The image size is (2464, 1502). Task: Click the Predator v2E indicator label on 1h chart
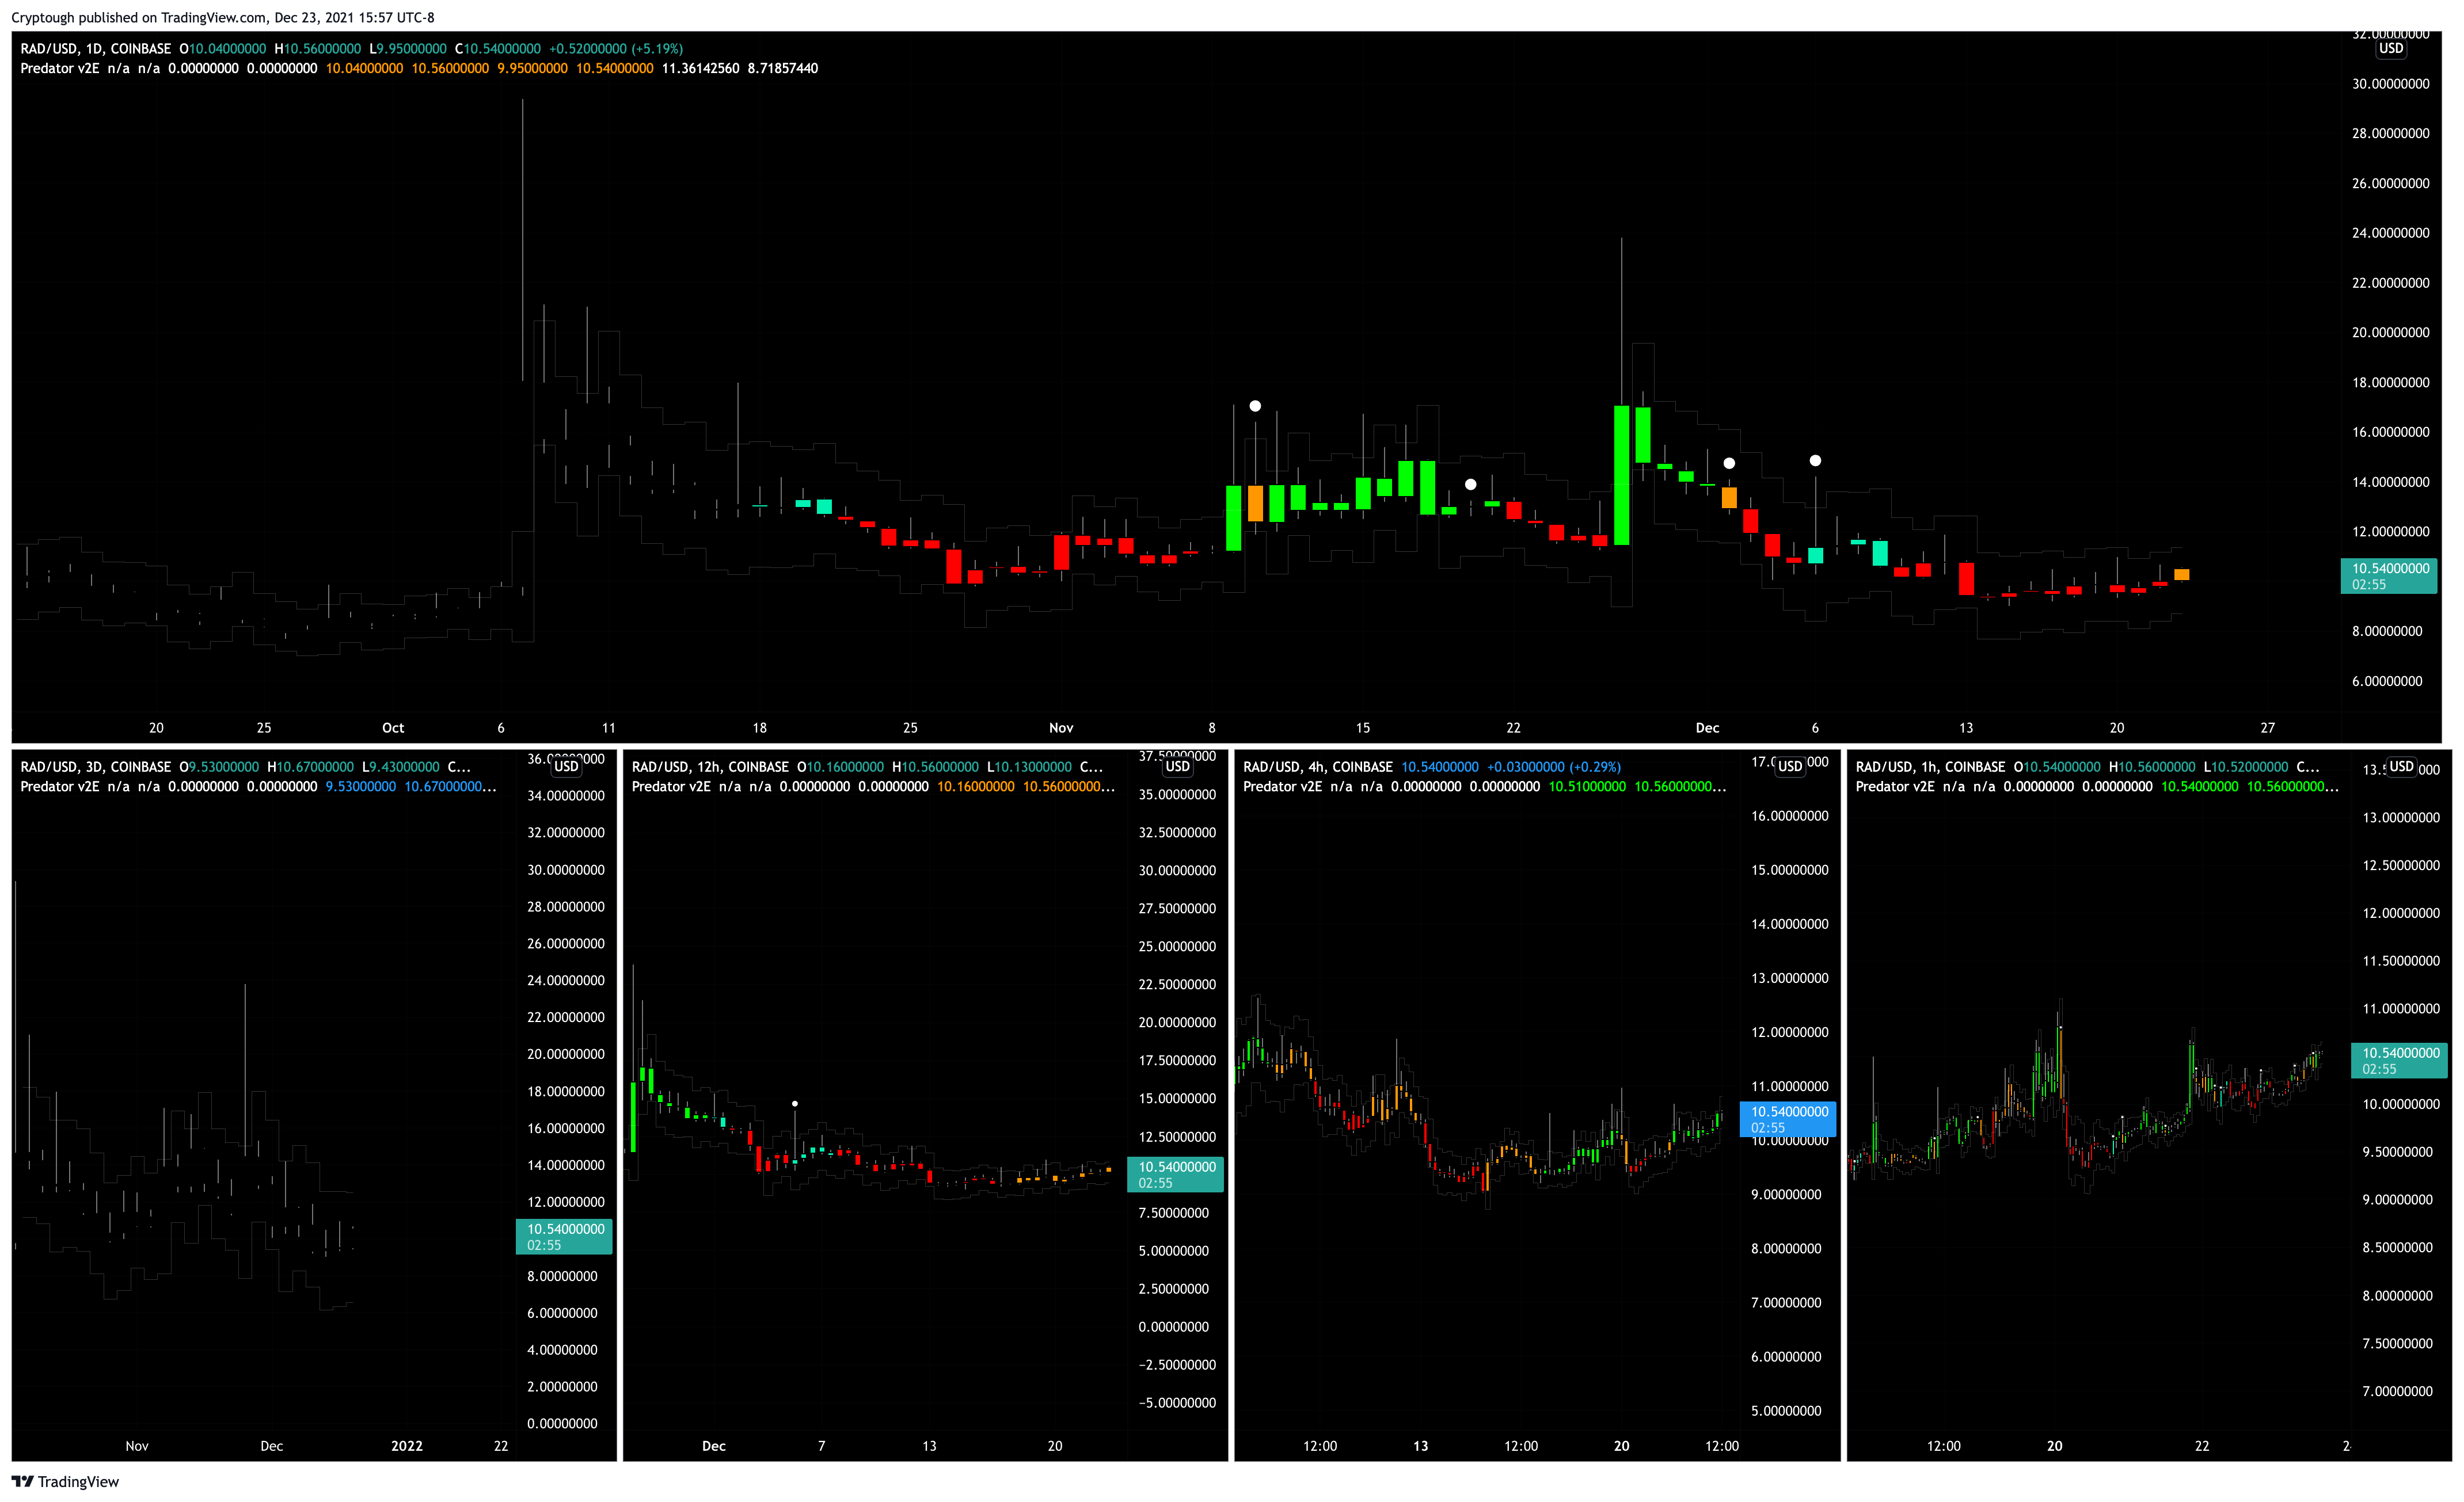click(x=1895, y=787)
